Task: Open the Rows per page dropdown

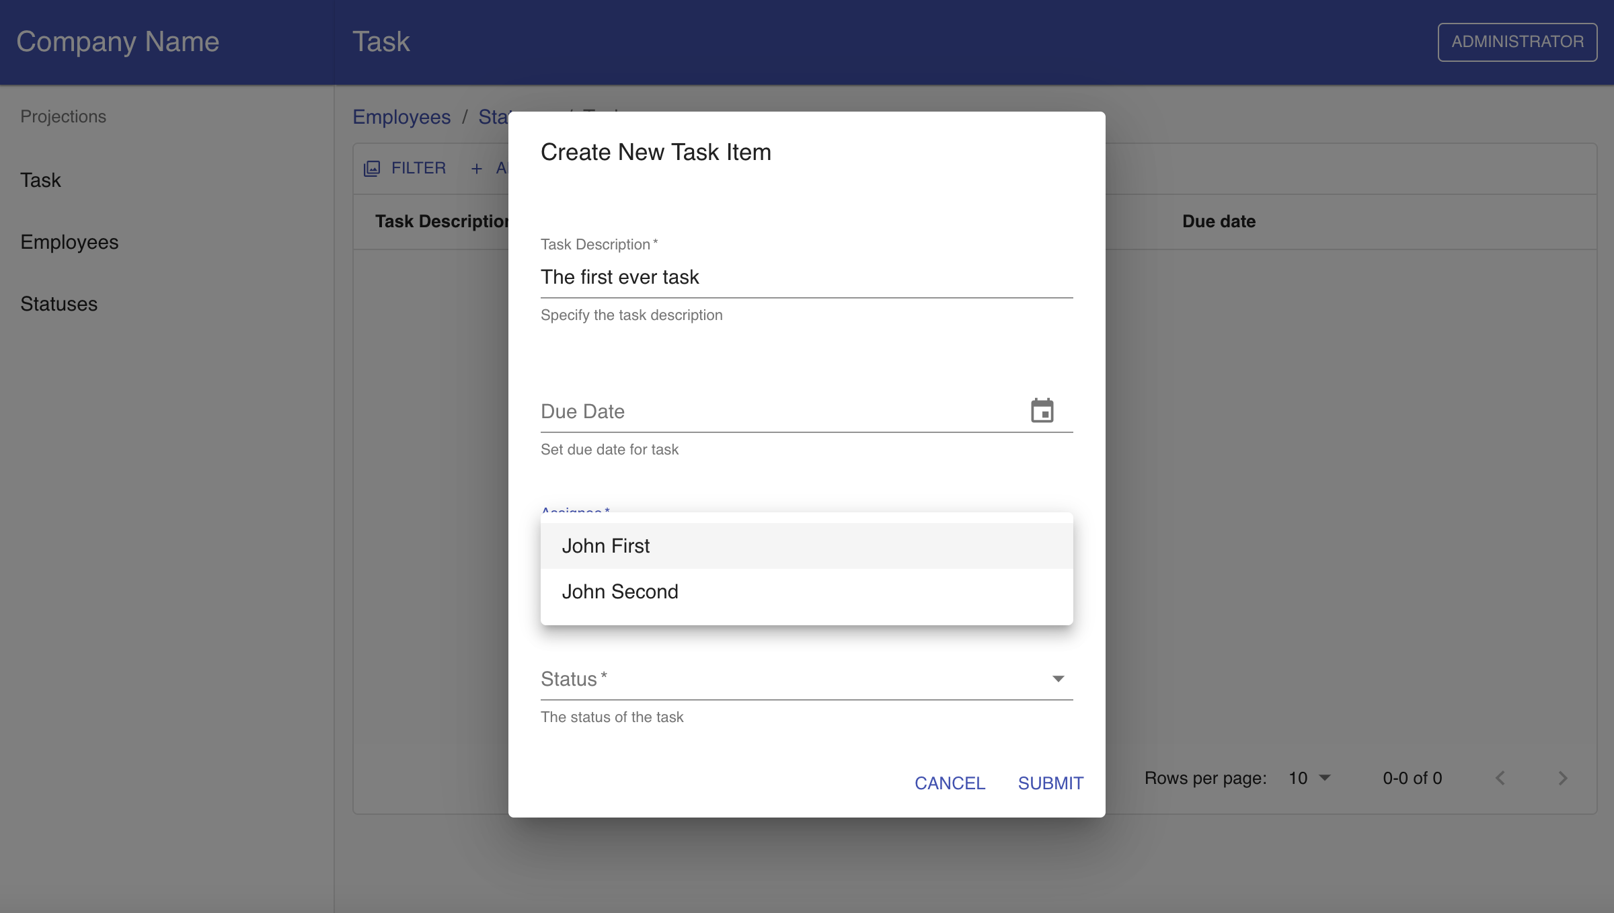Action: [1307, 778]
